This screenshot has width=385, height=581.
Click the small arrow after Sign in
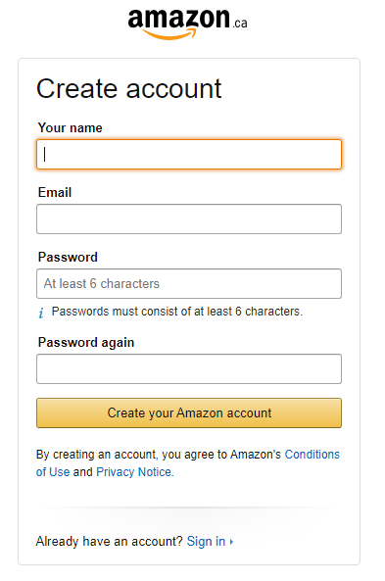point(231,542)
